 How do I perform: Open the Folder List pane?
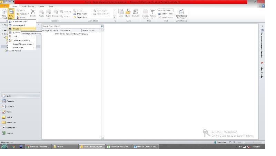tap(21, 123)
